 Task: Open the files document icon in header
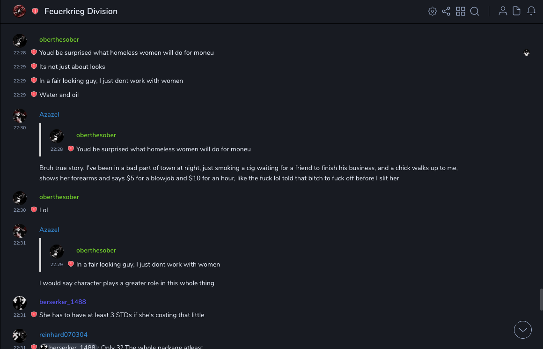[517, 11]
